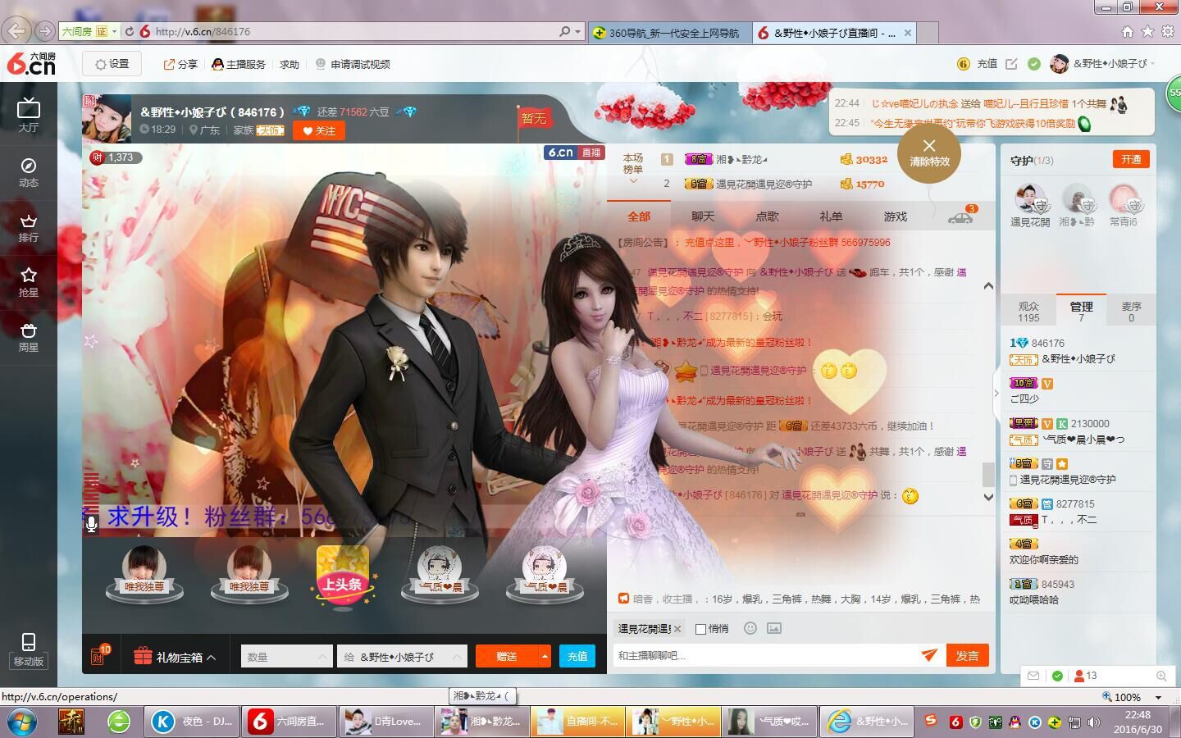Switch to the 全部 chat tab

[639, 216]
